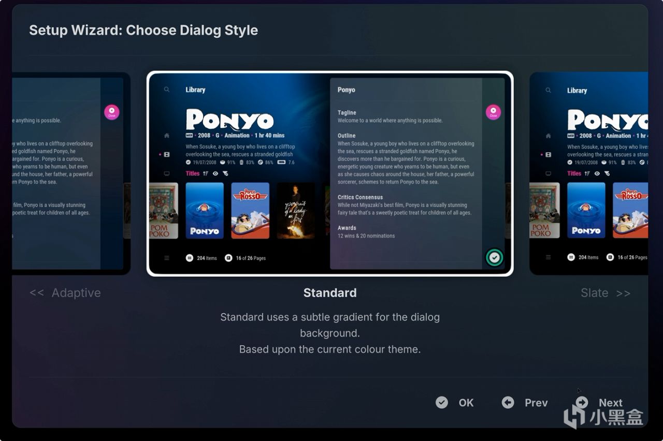Click the pink Close button in Standard preview
The height and width of the screenshot is (441, 663).
(x=493, y=112)
